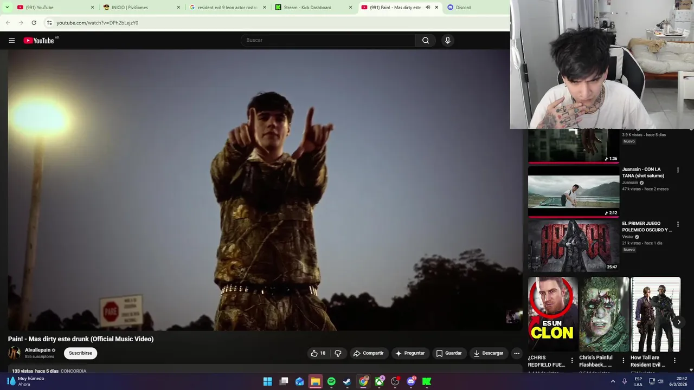Show hidden system tray icons chevron
The width and height of the screenshot is (694, 390).
coord(613,381)
